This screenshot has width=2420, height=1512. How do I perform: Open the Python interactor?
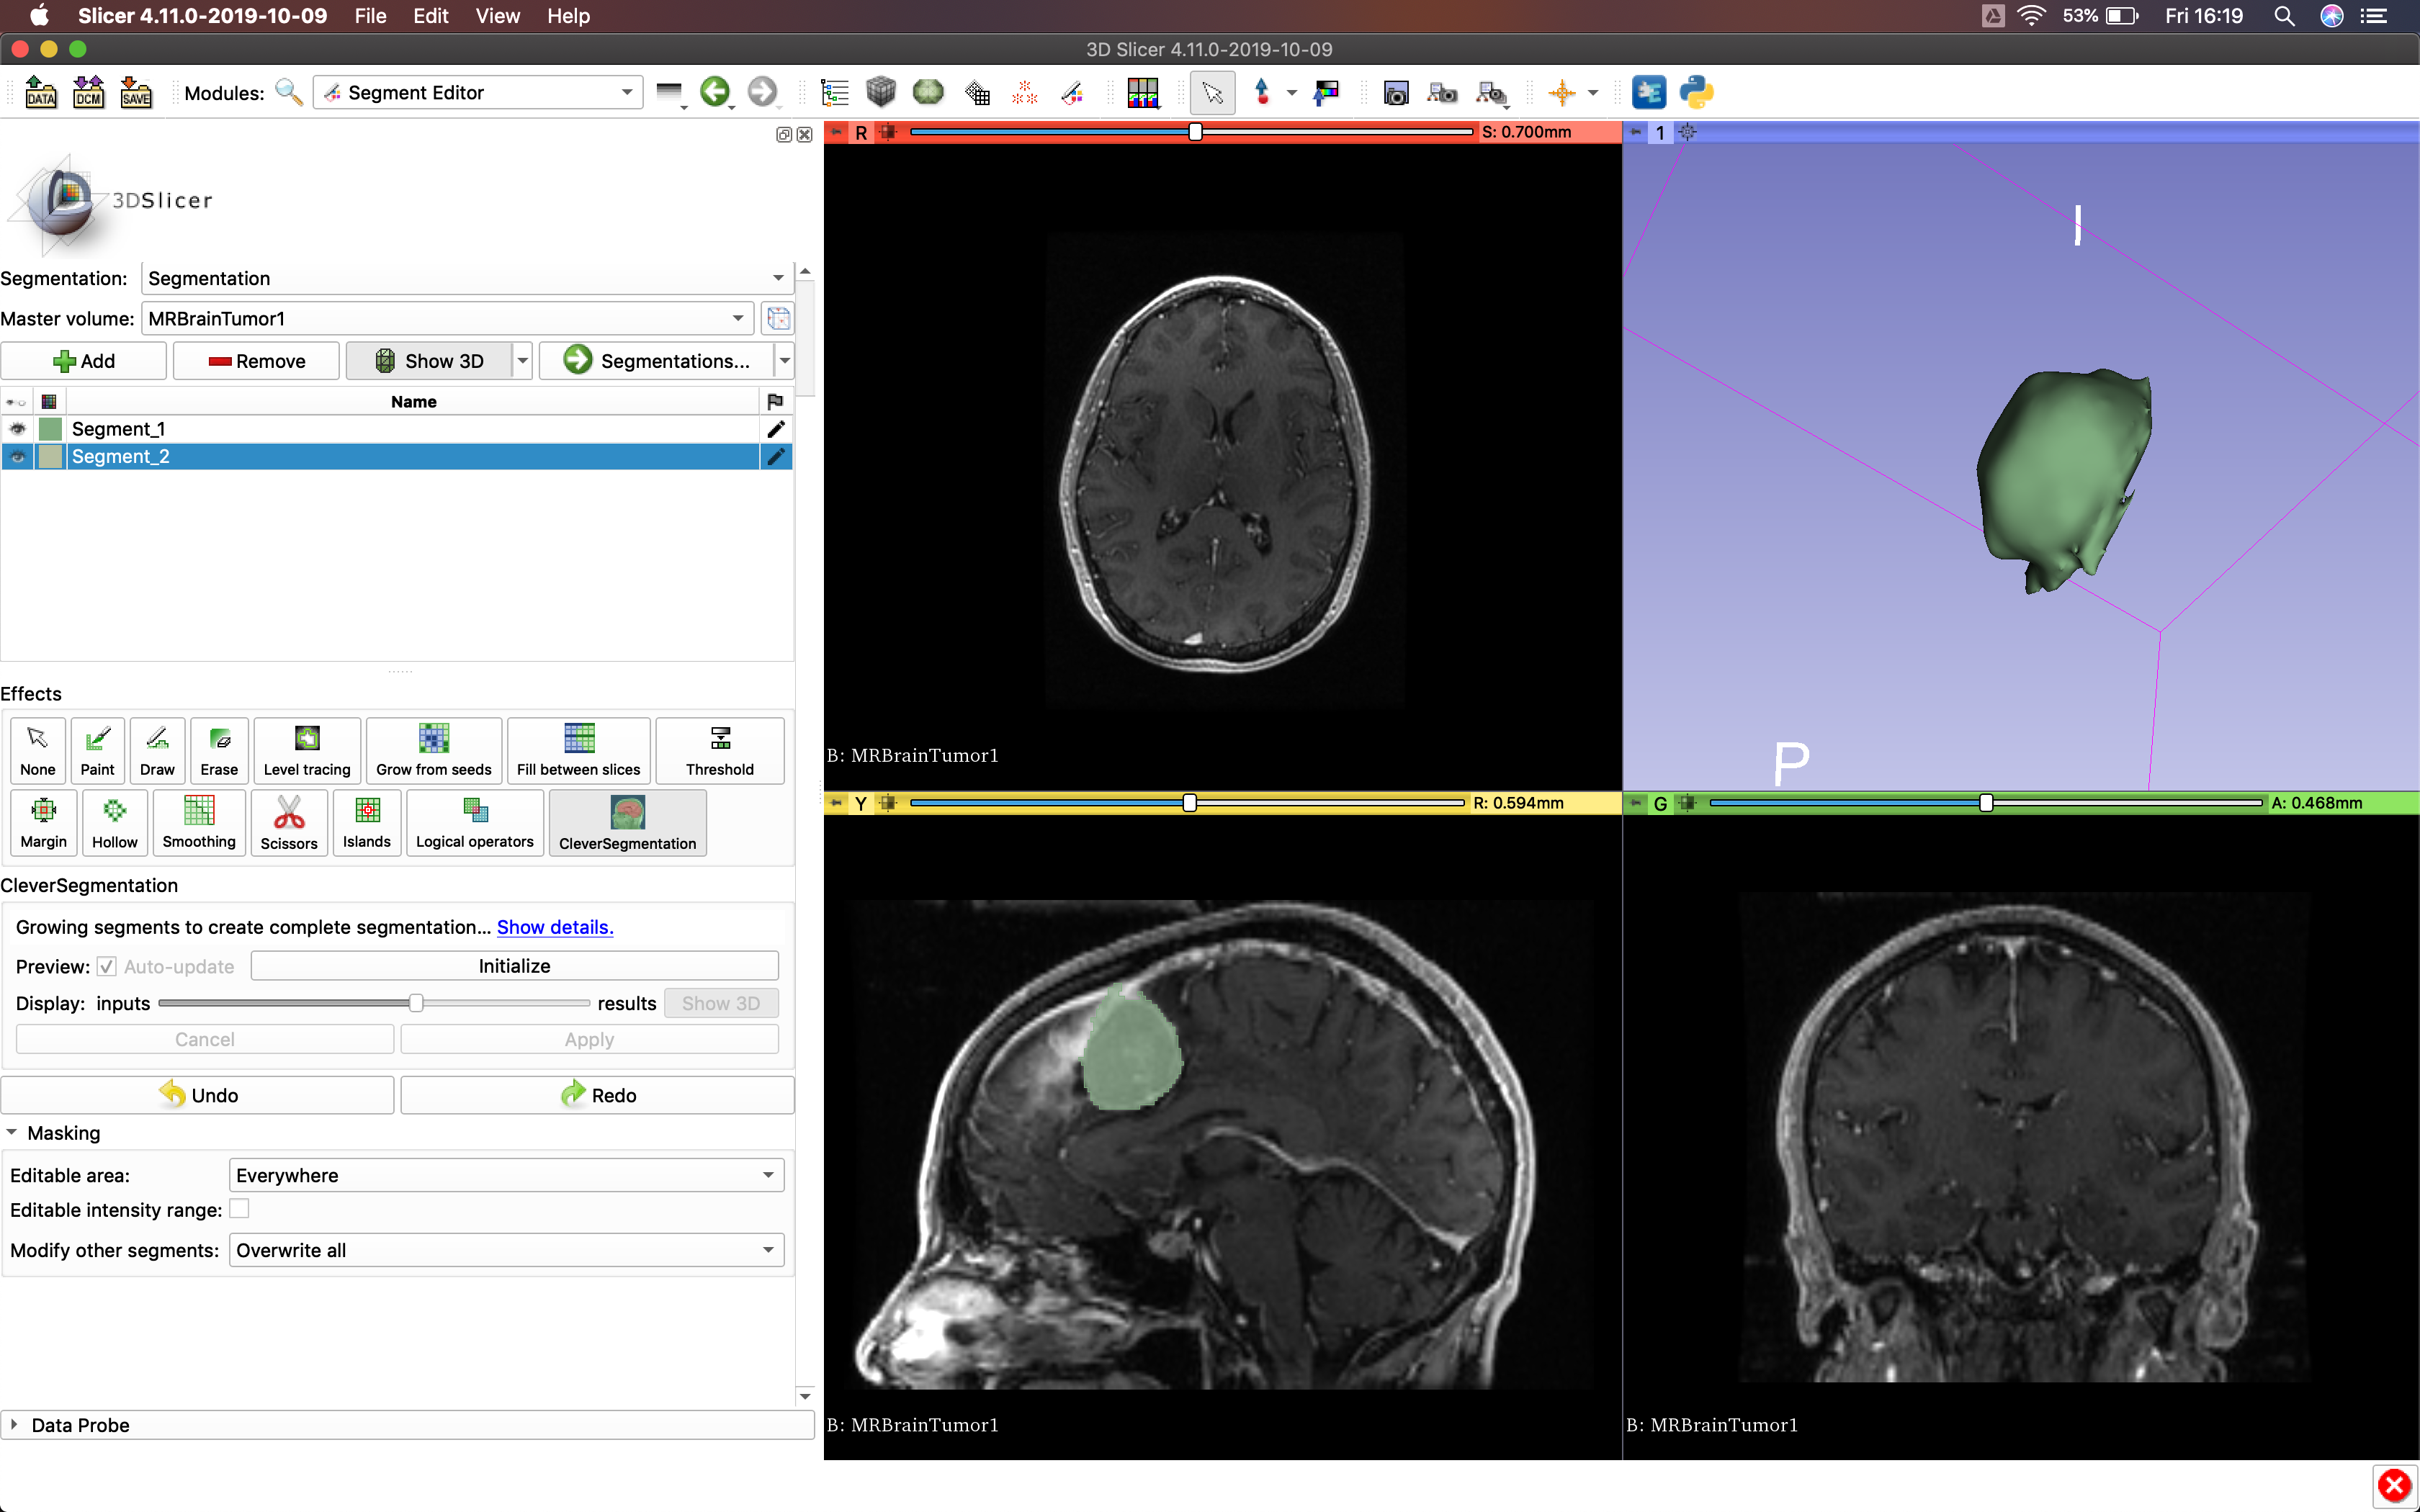pos(1698,92)
